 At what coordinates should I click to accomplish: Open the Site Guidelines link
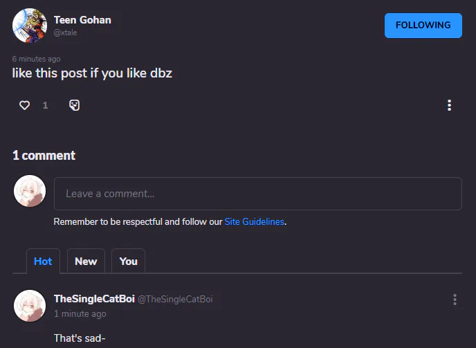[255, 222]
